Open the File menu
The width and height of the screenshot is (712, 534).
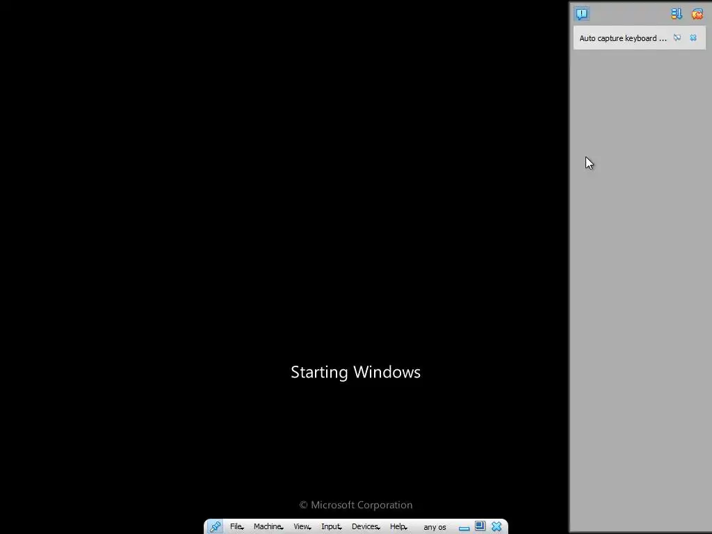coord(236,527)
